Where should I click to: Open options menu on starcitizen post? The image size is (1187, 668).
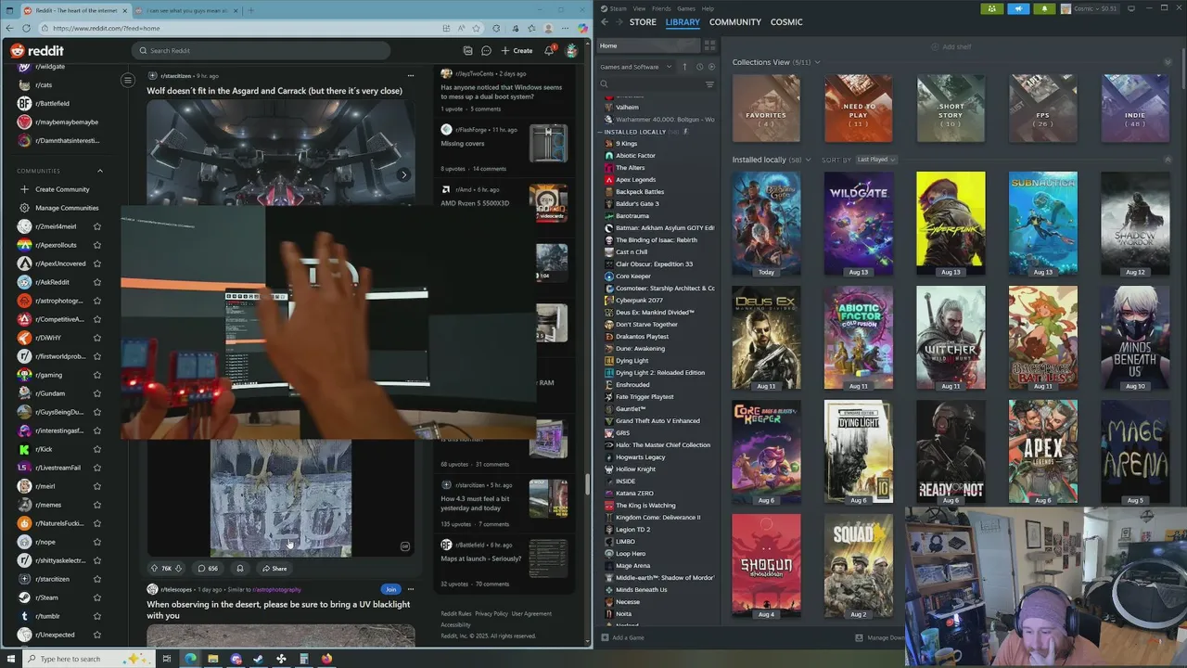[411, 75]
